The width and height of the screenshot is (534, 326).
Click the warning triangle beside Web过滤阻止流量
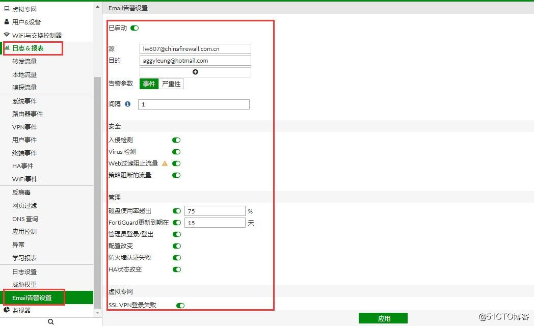coord(165,164)
